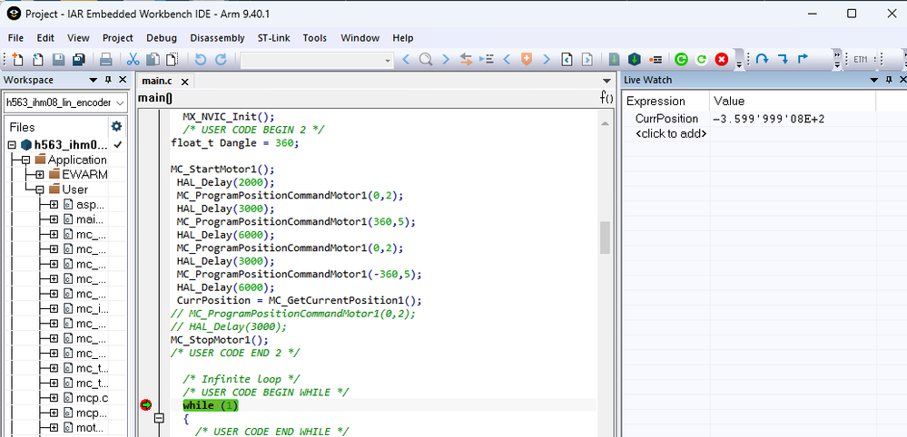
Task: Switch to the main.c editor tab
Action: pyautogui.click(x=156, y=81)
